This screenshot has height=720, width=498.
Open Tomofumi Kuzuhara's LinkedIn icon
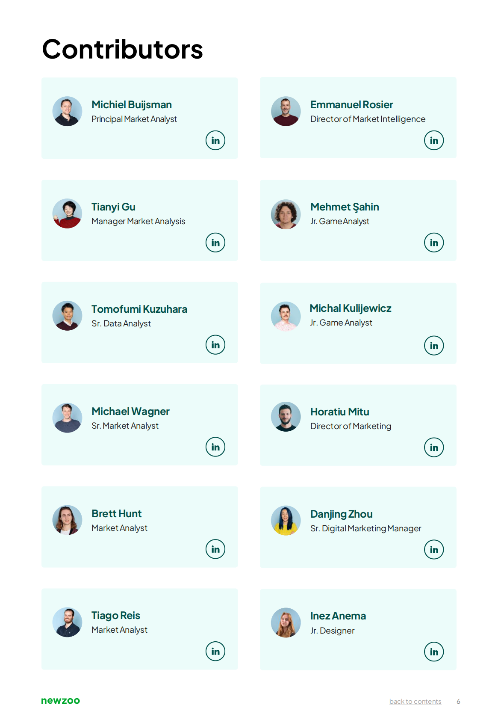click(215, 345)
